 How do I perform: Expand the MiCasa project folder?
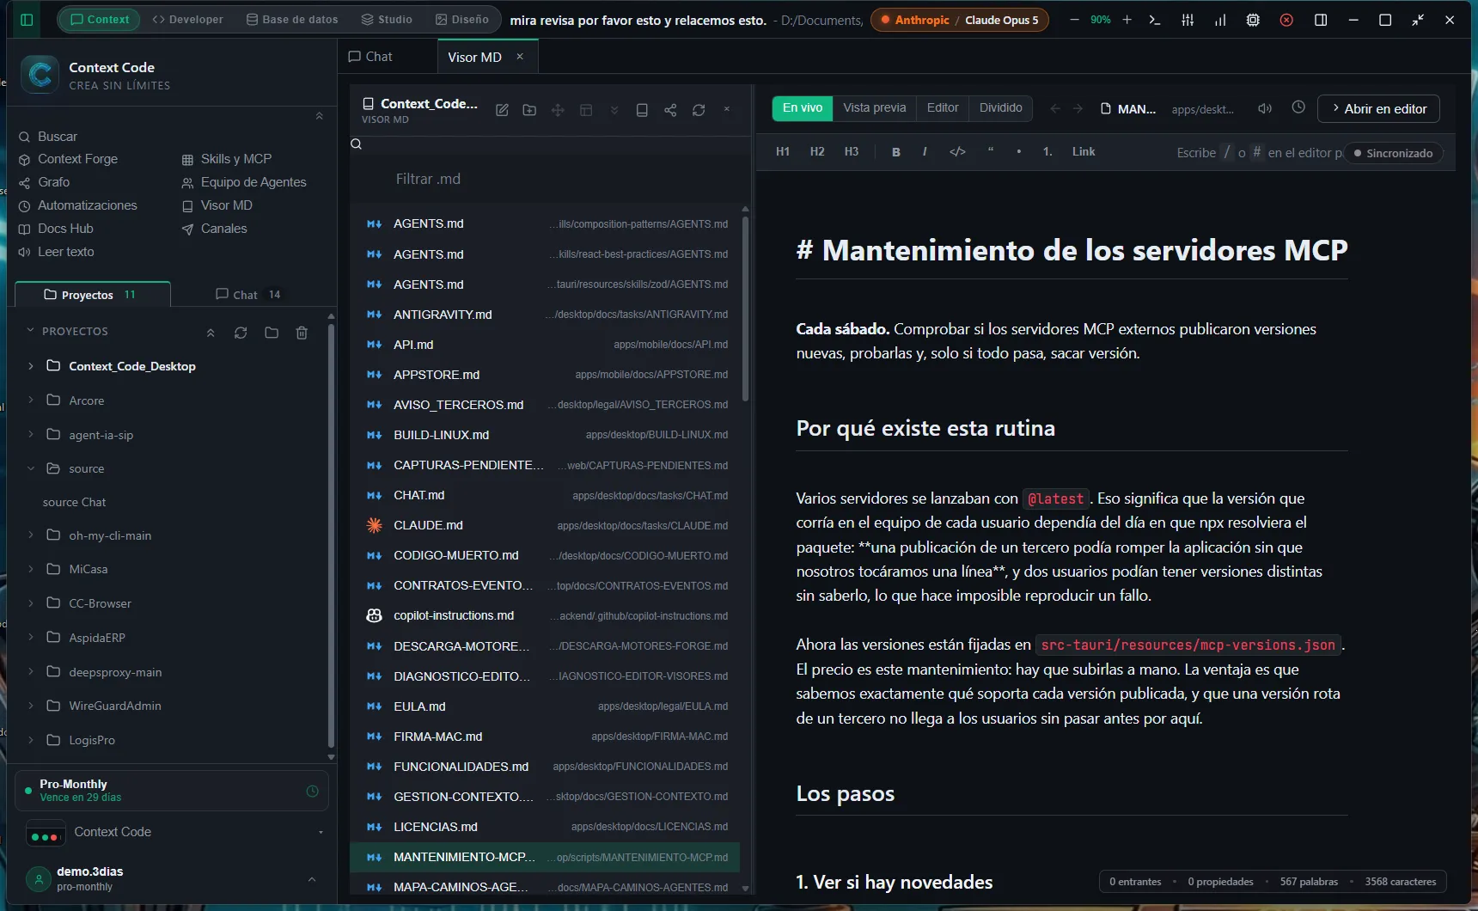[31, 569]
